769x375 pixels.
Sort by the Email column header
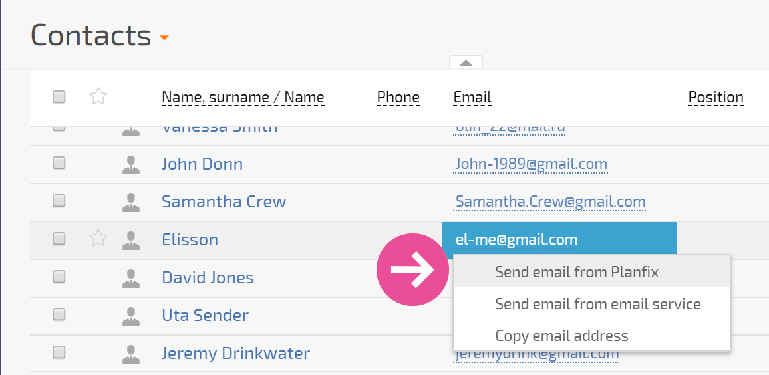click(x=472, y=97)
